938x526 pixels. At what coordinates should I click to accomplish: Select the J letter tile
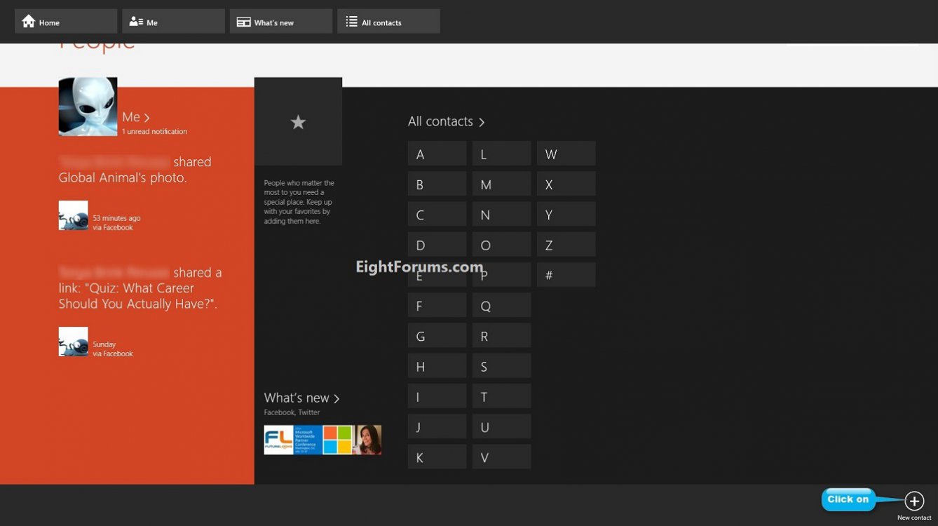point(437,426)
